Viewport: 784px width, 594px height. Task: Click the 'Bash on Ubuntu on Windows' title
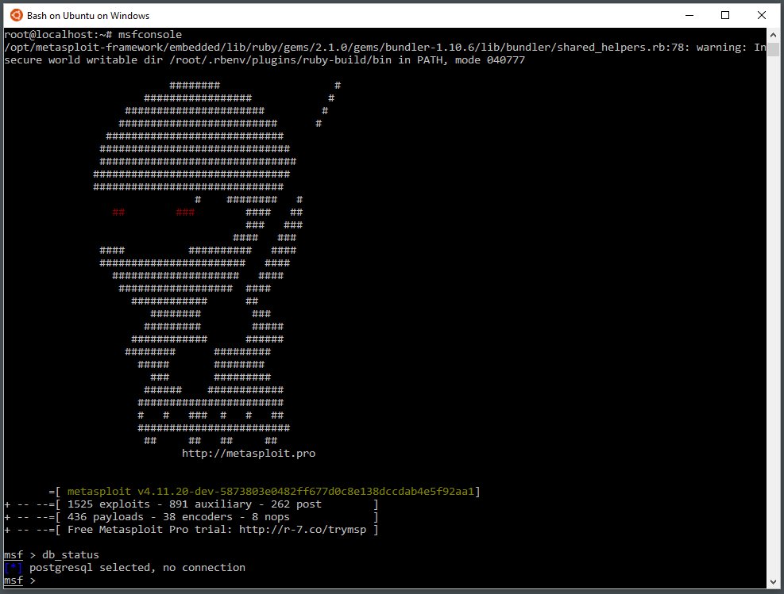tap(88, 16)
